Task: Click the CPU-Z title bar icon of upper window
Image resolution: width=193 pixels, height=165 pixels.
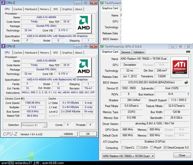Action: click(3, 3)
